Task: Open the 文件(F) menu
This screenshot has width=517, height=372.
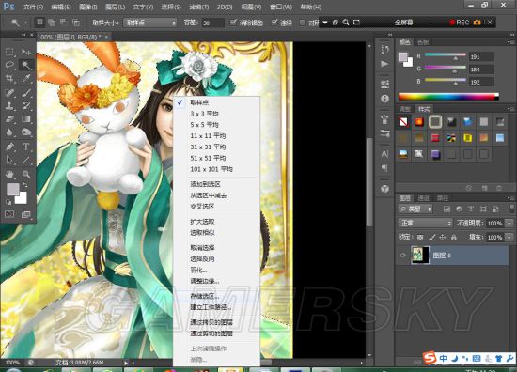Action: [33, 7]
